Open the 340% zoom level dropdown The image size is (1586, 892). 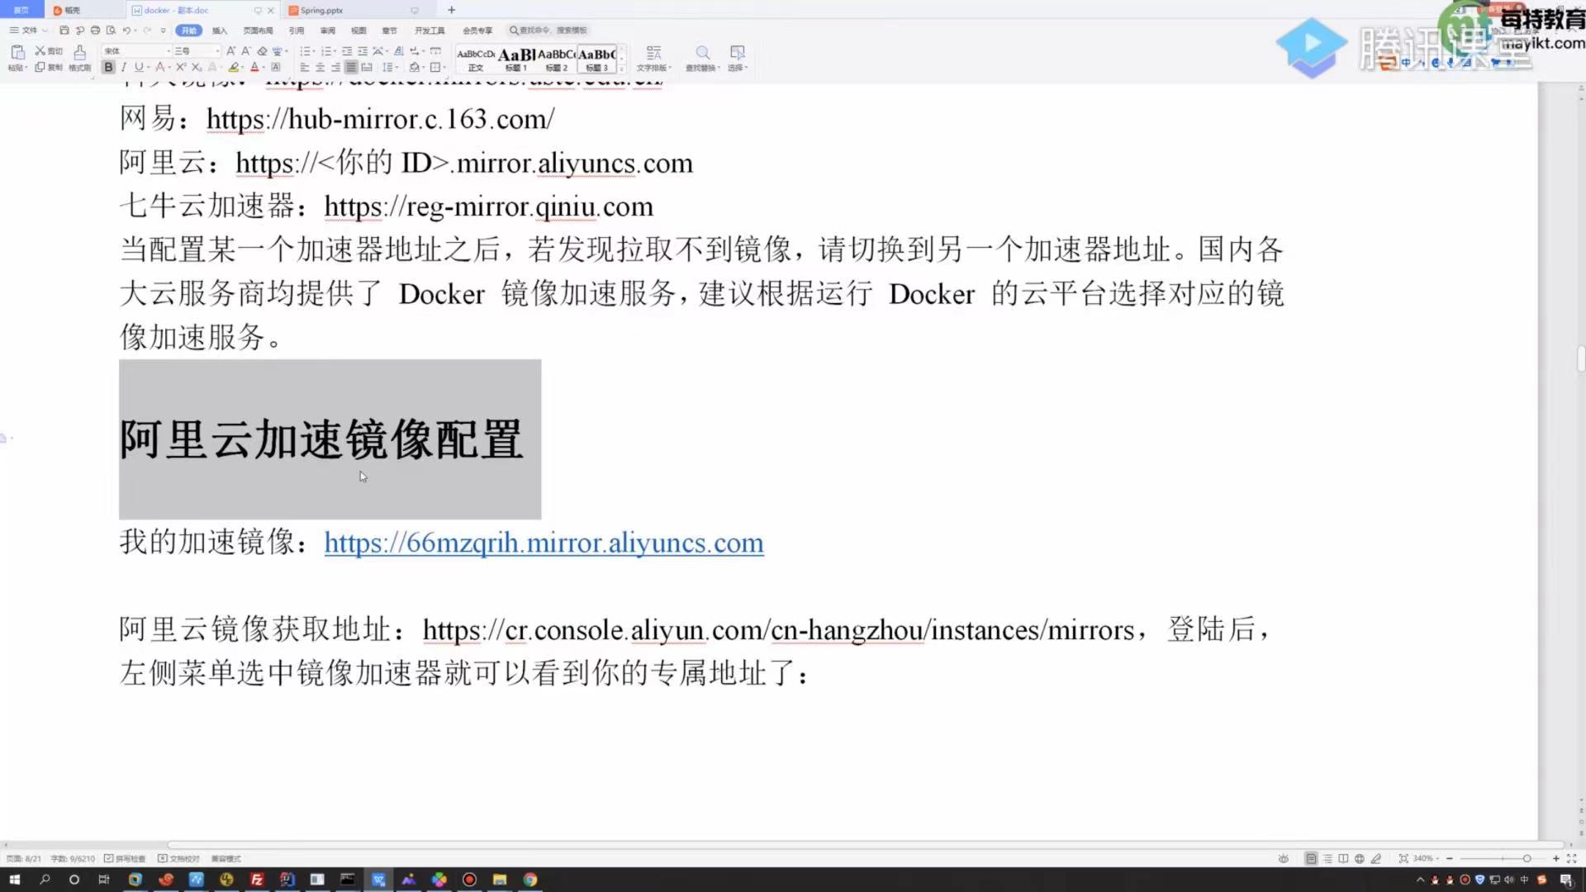(1426, 859)
